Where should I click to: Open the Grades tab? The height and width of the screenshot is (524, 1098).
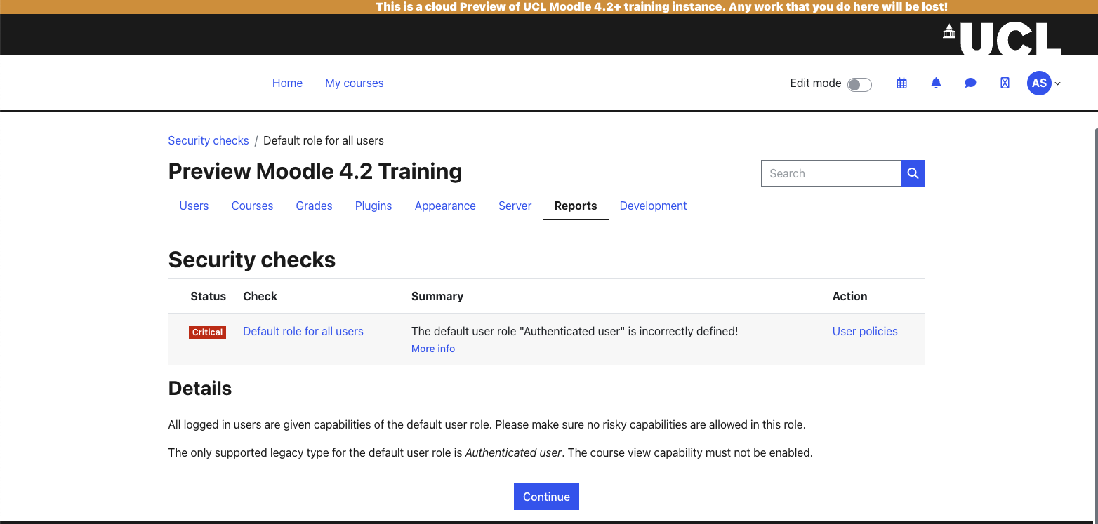point(314,206)
